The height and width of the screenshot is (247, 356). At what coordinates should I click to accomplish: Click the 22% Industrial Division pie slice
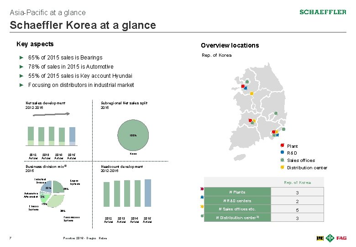(x=46, y=187)
